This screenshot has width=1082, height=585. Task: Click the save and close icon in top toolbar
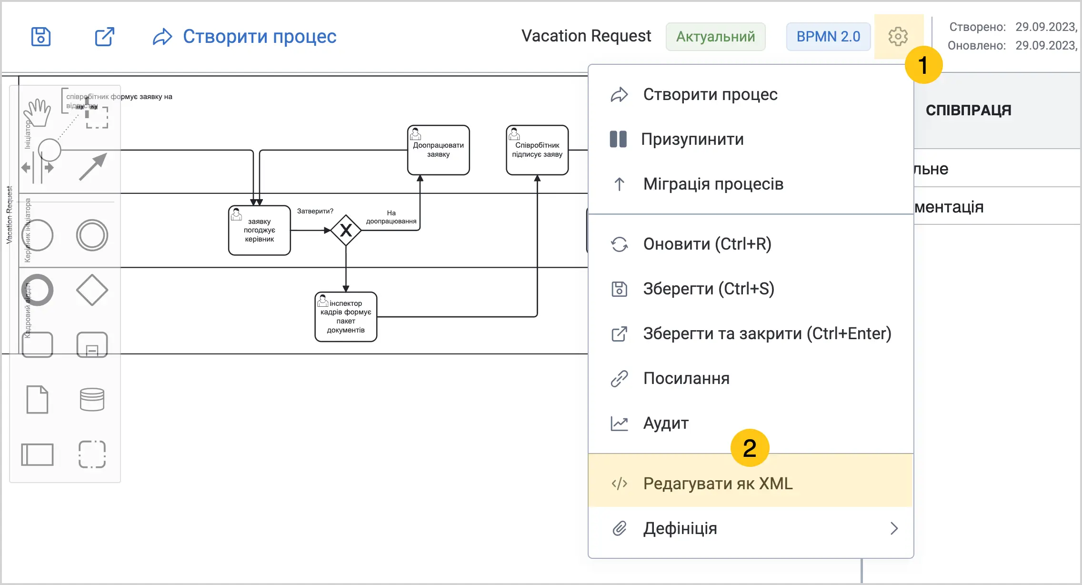104,37
